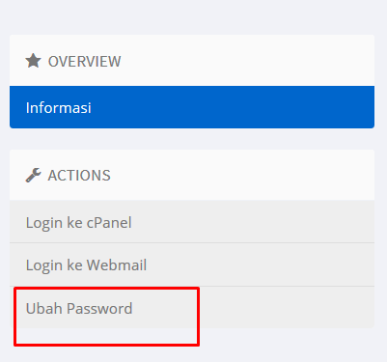Click the wrench icon beside ACTIONS
Screen dimensions: 387x362
pos(33,176)
